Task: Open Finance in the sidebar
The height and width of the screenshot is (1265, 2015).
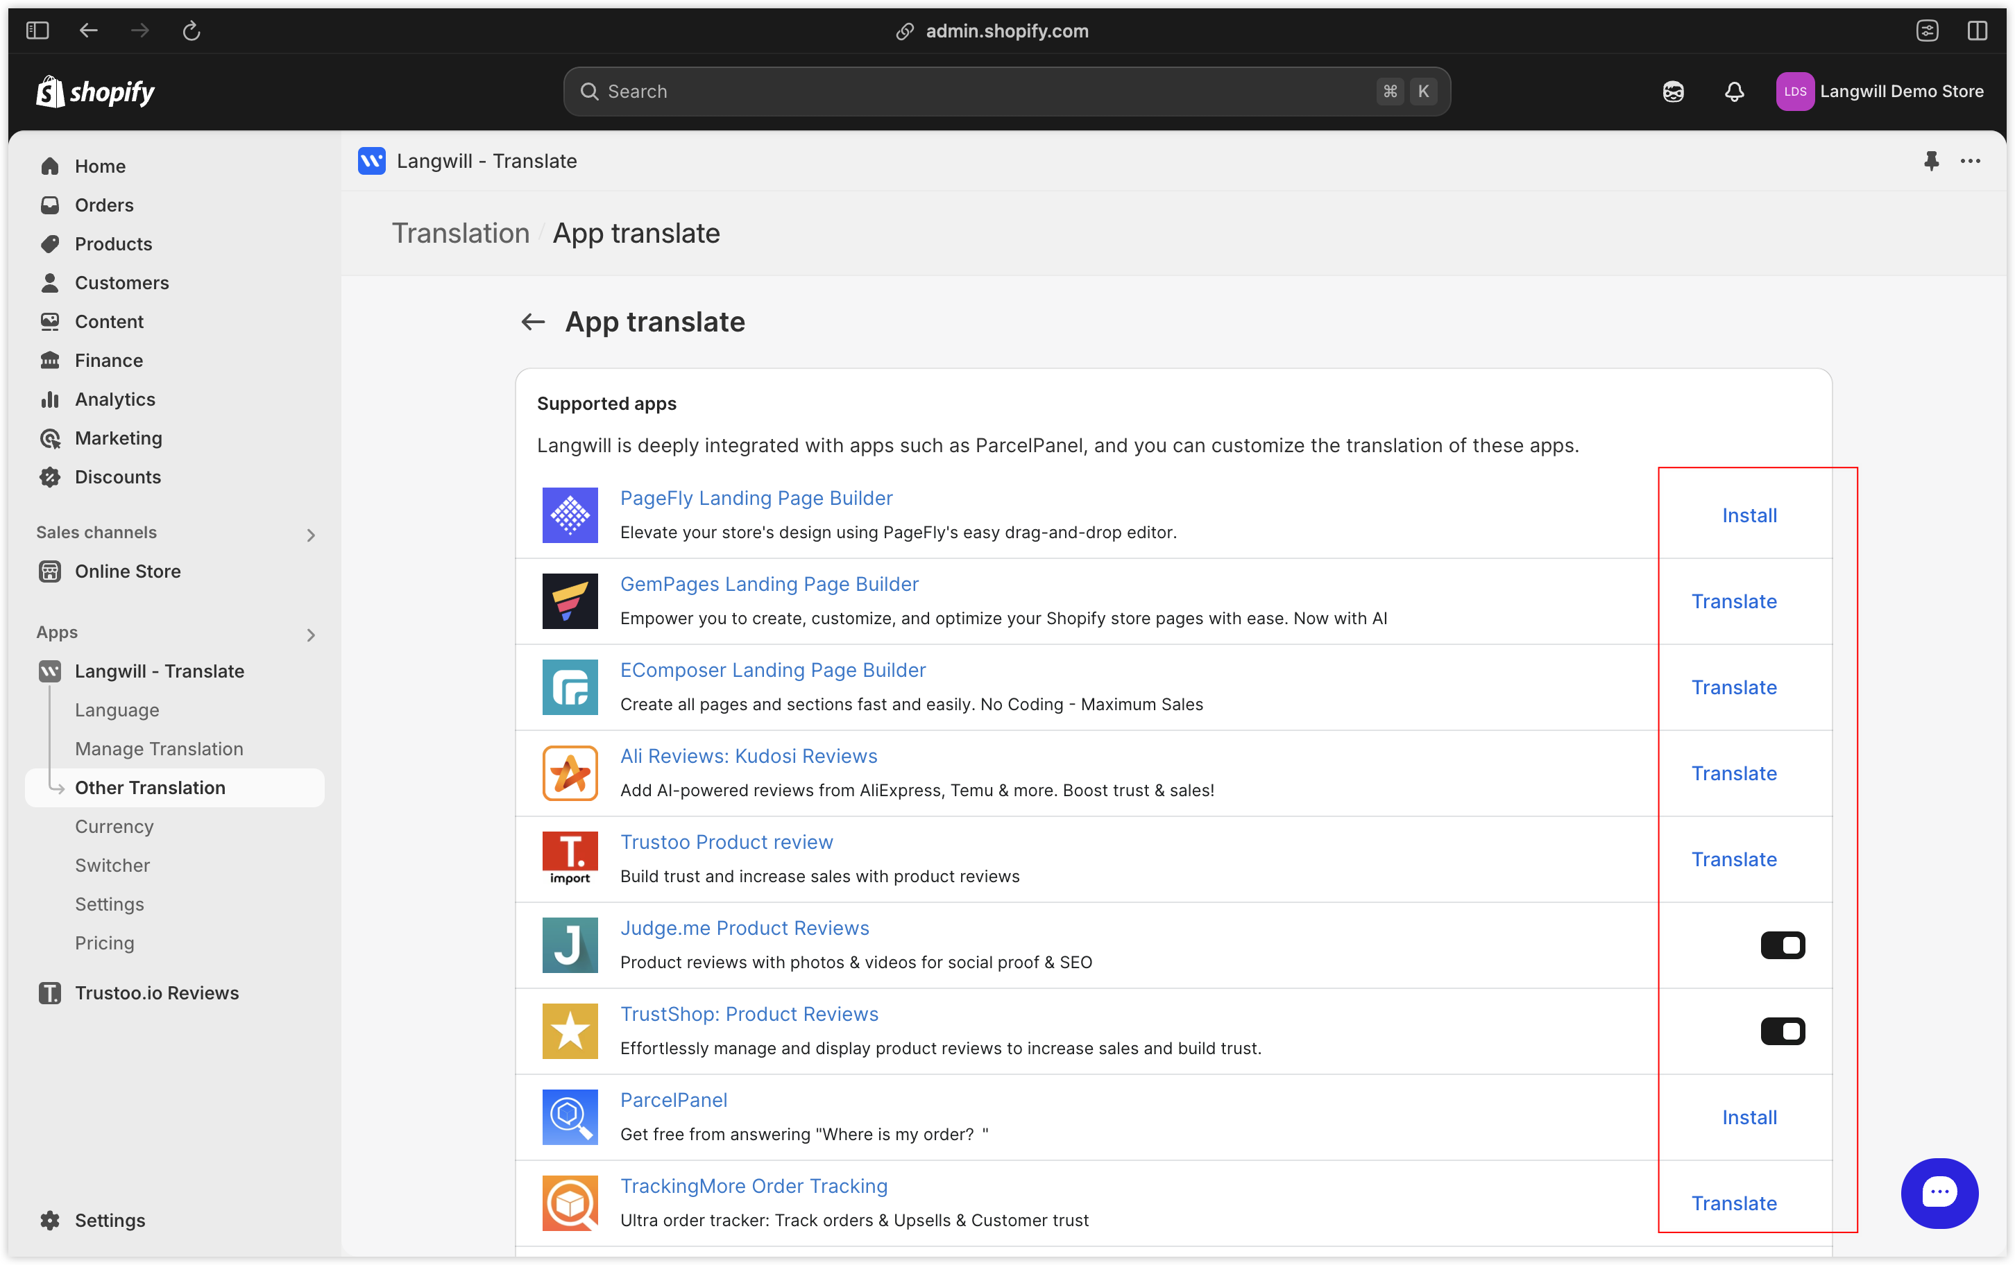Action: [175, 361]
